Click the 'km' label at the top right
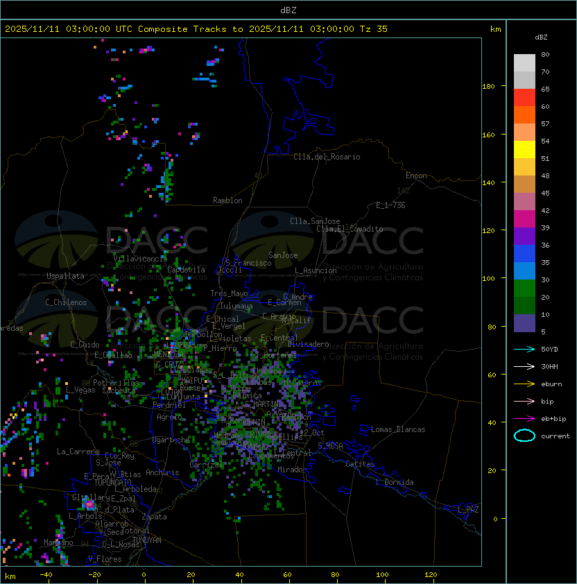Screen dimensions: 577x584 coord(495,29)
